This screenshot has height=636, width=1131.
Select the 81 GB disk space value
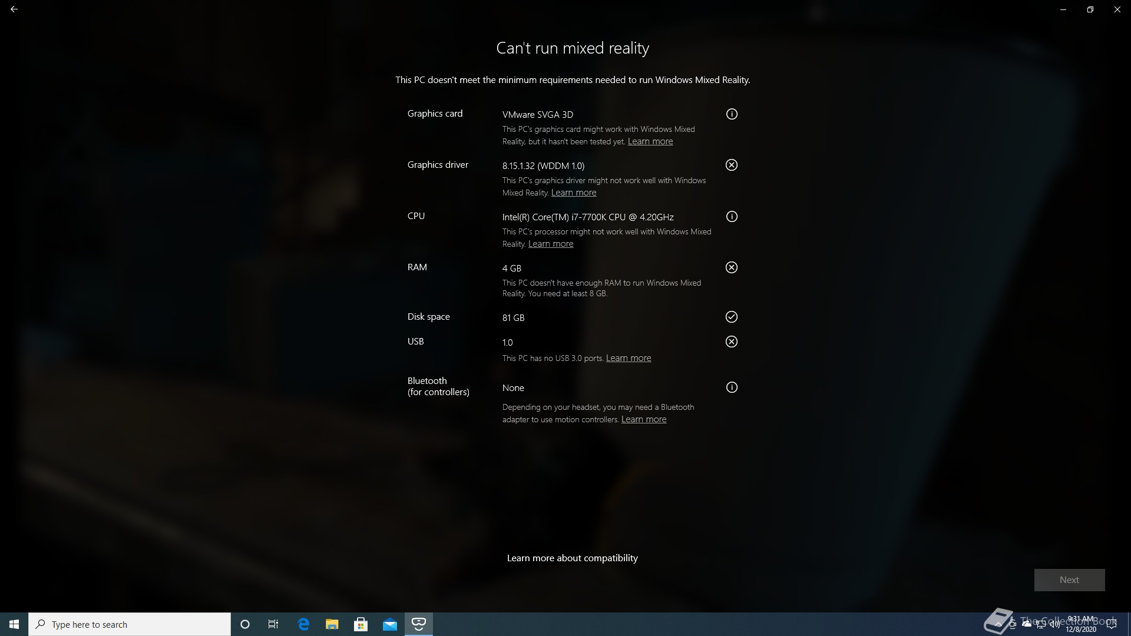point(514,318)
